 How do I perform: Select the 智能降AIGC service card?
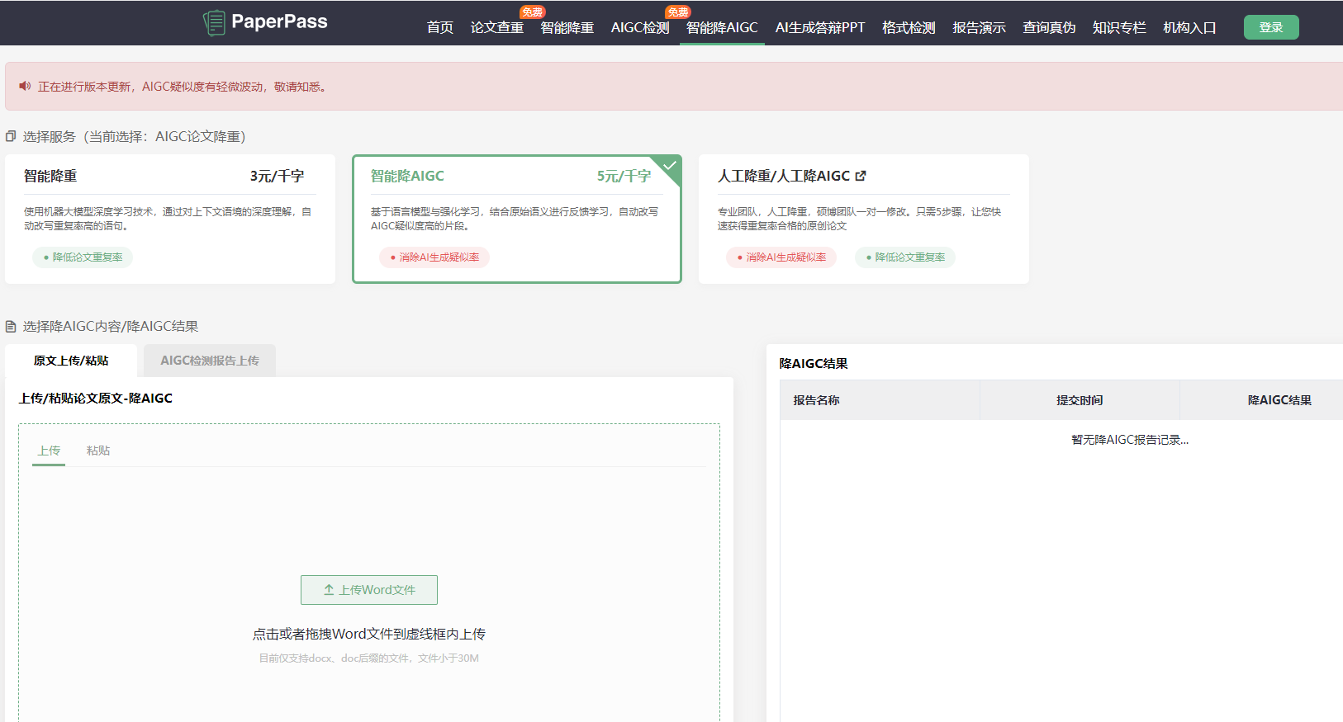point(517,219)
